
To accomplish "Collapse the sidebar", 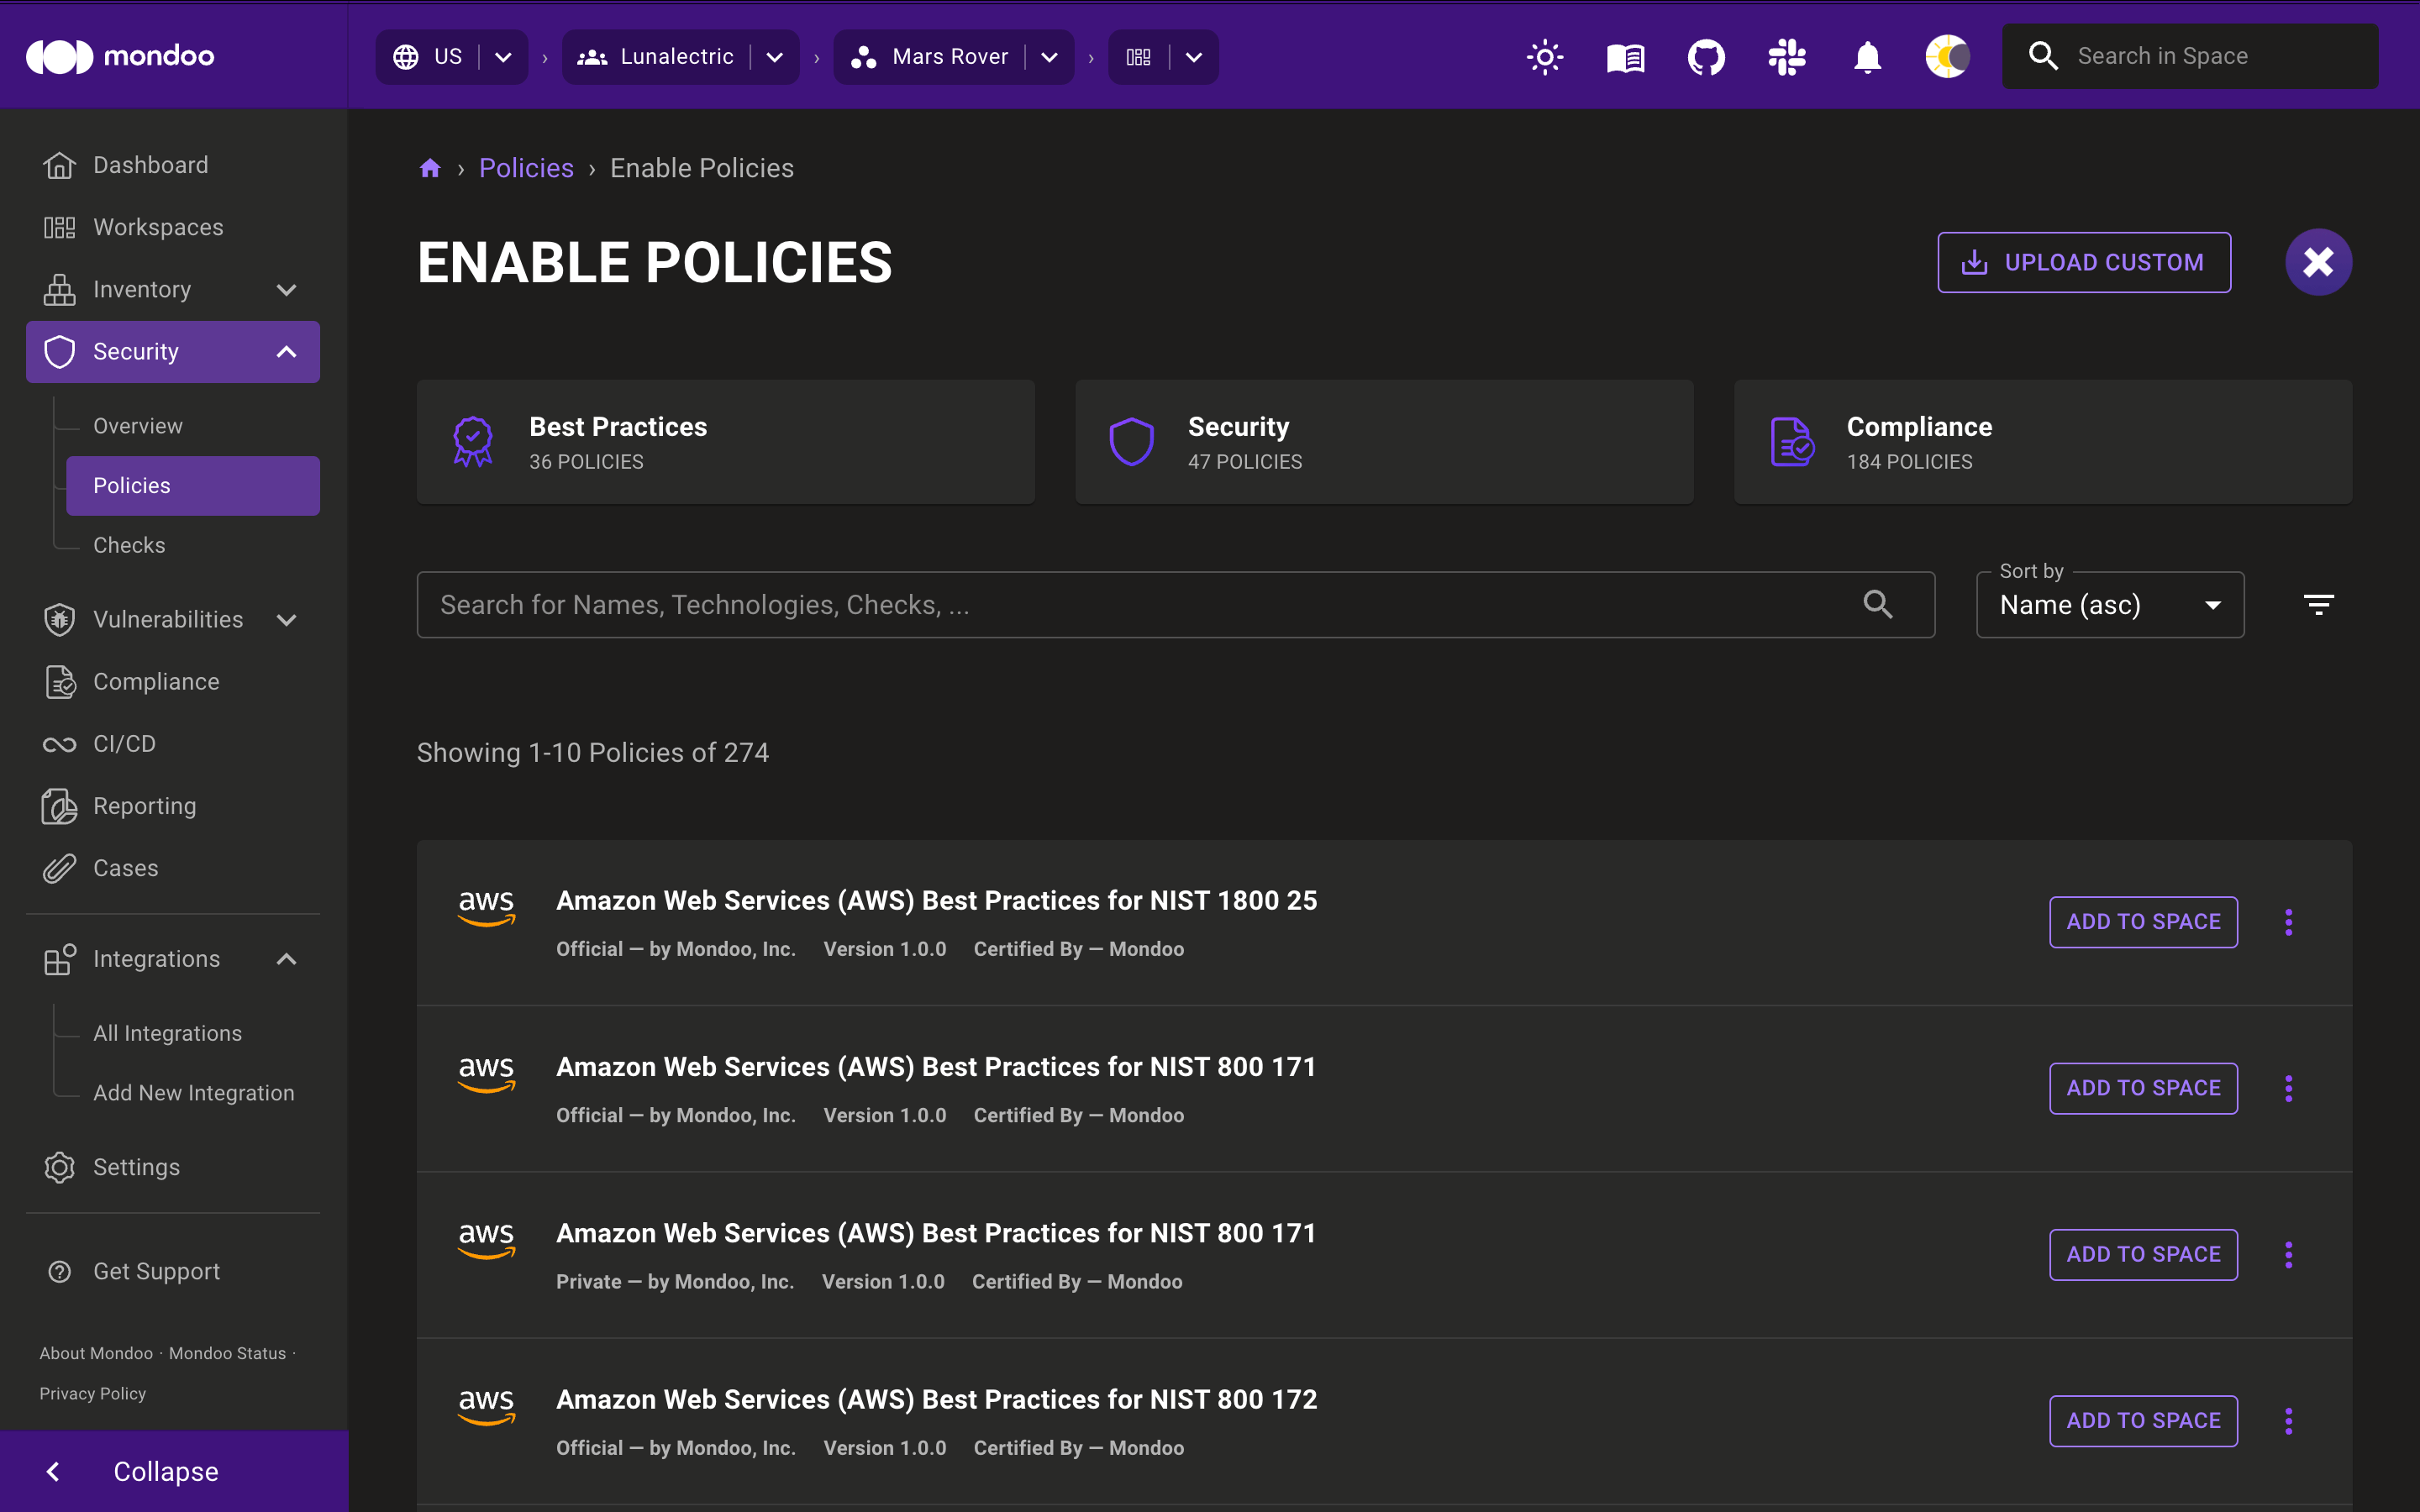I will pyautogui.click(x=174, y=1471).
